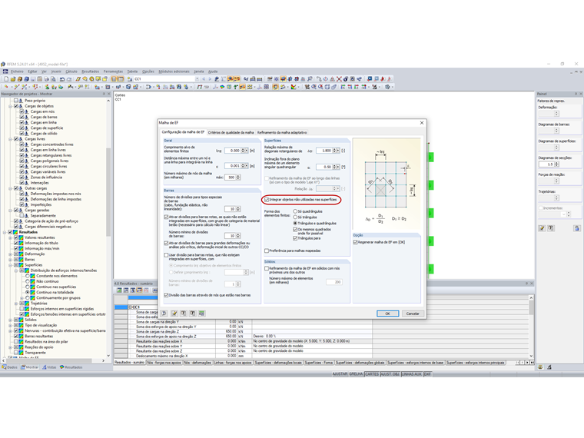Click the first icon in results table toolbar
Viewport: 584px width, 438px height.
click(x=119, y=290)
